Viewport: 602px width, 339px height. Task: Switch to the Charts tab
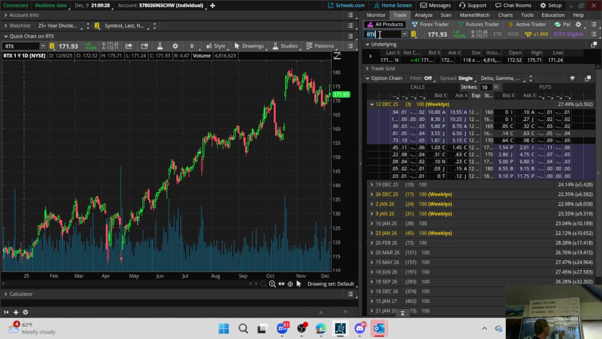pyautogui.click(x=506, y=15)
